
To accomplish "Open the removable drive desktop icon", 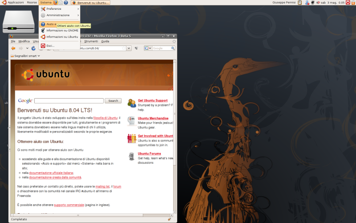I will click(x=18, y=21).
